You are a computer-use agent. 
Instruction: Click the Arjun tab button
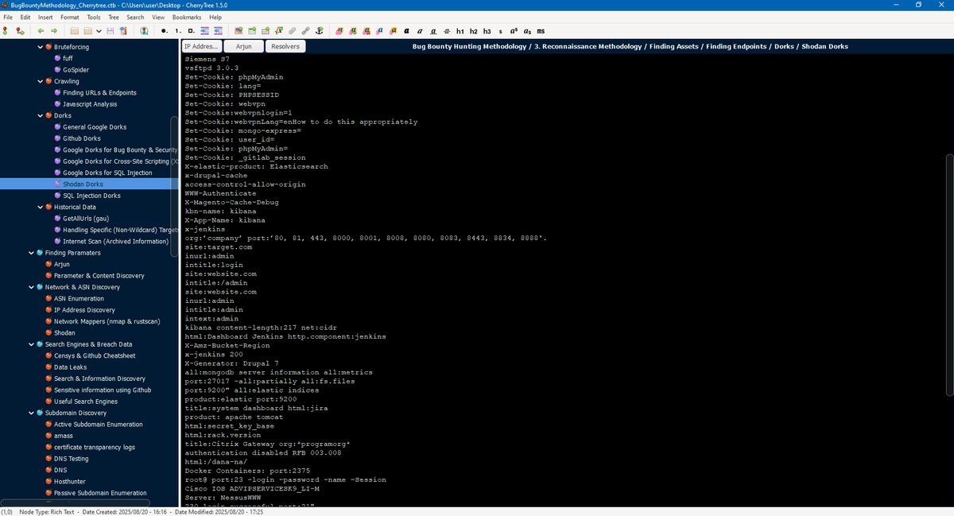(243, 47)
